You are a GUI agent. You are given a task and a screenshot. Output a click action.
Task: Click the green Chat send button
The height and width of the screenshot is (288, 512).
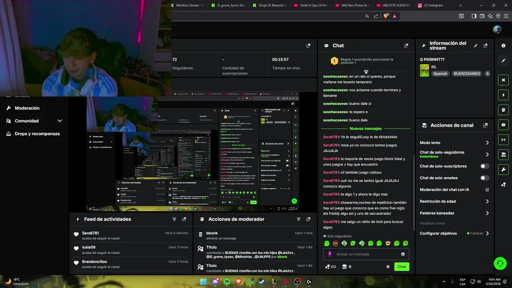pos(402,267)
